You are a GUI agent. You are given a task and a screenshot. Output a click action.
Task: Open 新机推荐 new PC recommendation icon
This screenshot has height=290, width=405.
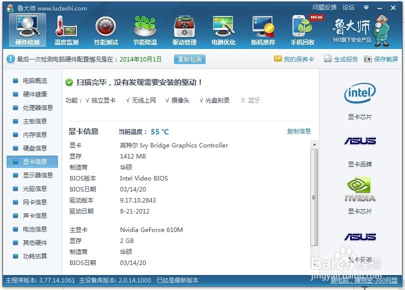point(263,30)
